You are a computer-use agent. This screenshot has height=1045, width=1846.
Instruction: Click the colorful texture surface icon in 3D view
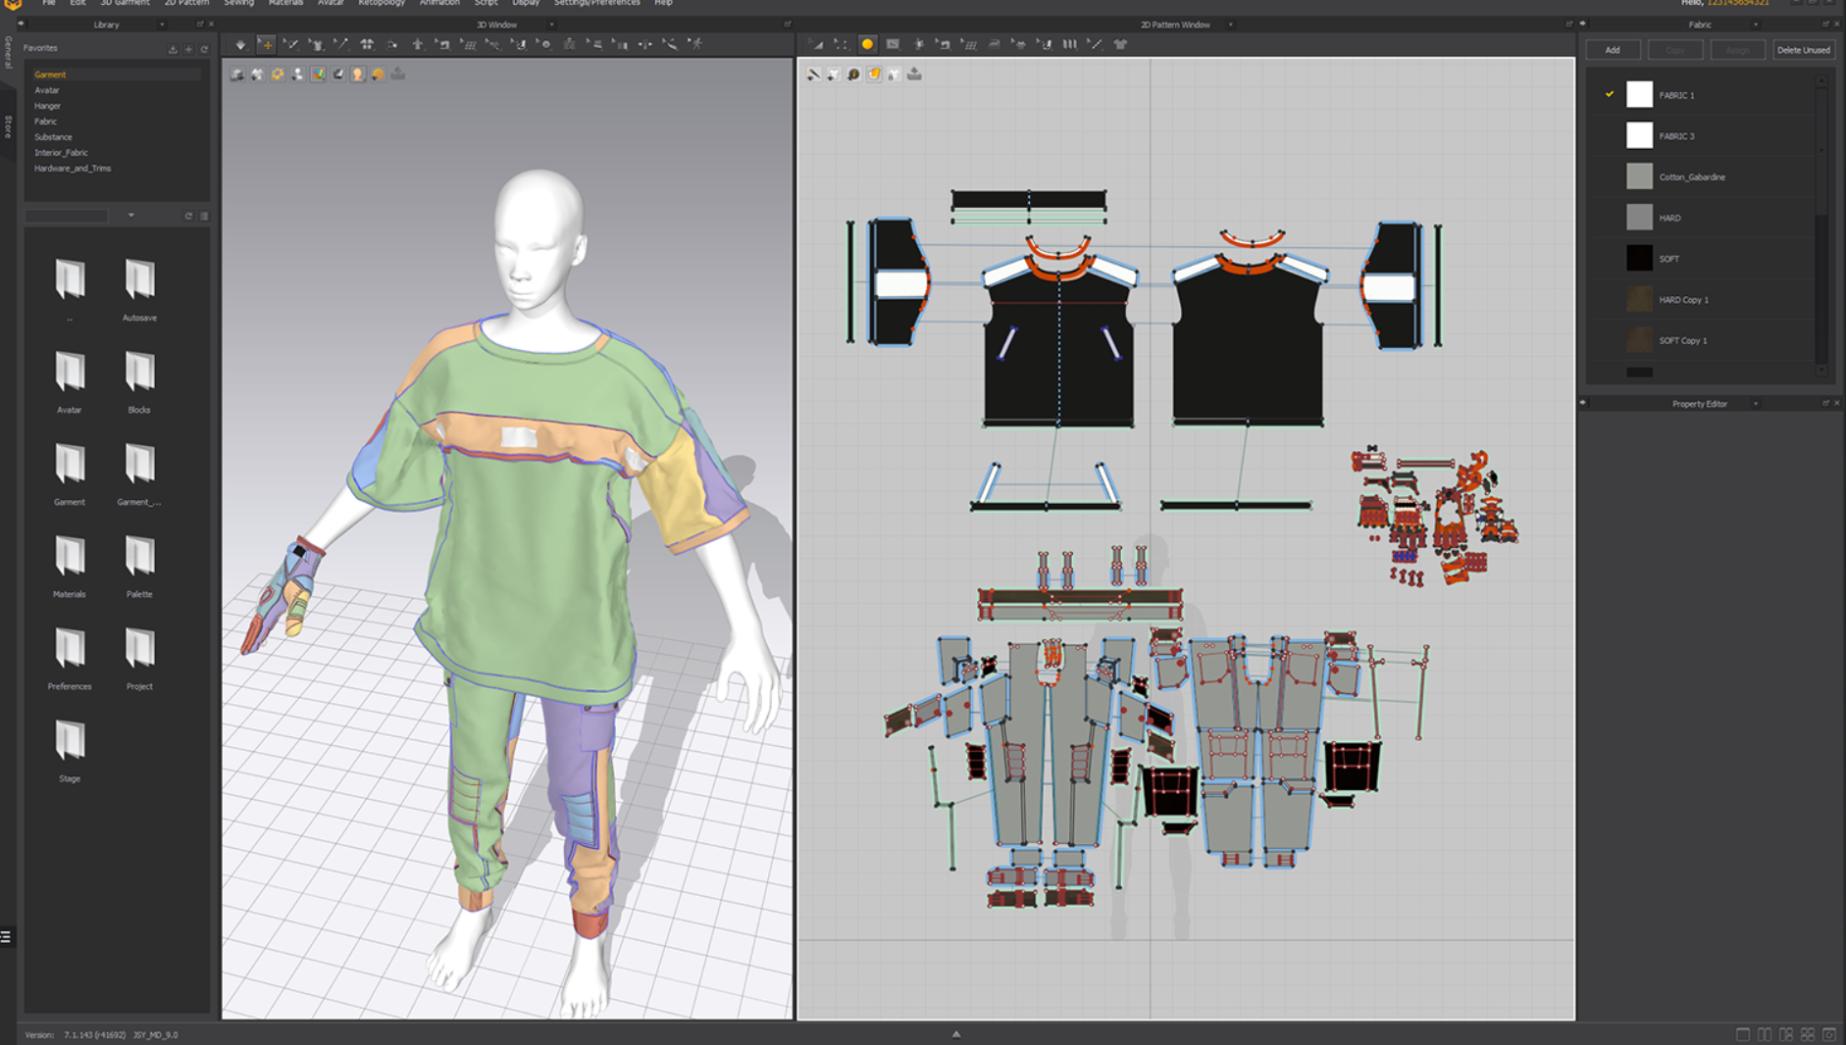318,75
